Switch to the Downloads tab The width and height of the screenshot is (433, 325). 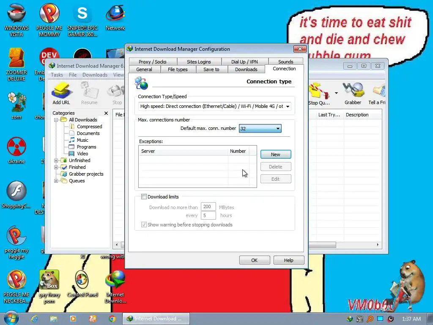(246, 69)
